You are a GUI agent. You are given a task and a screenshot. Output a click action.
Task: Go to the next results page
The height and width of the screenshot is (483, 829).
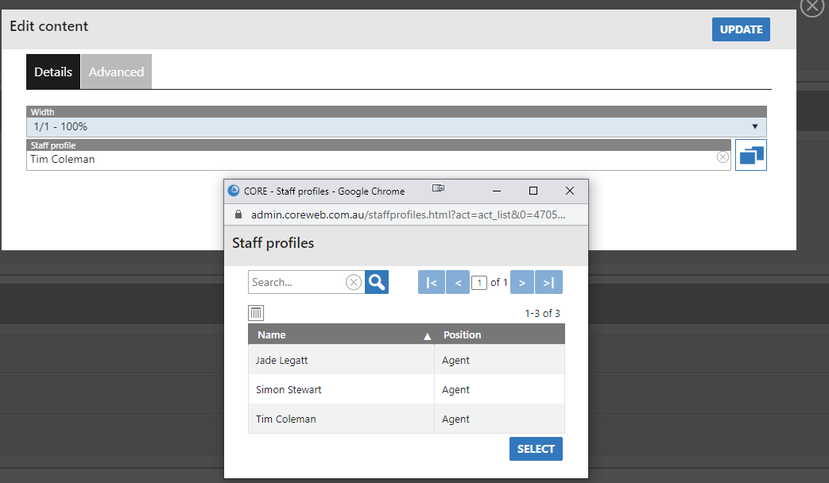coord(521,282)
